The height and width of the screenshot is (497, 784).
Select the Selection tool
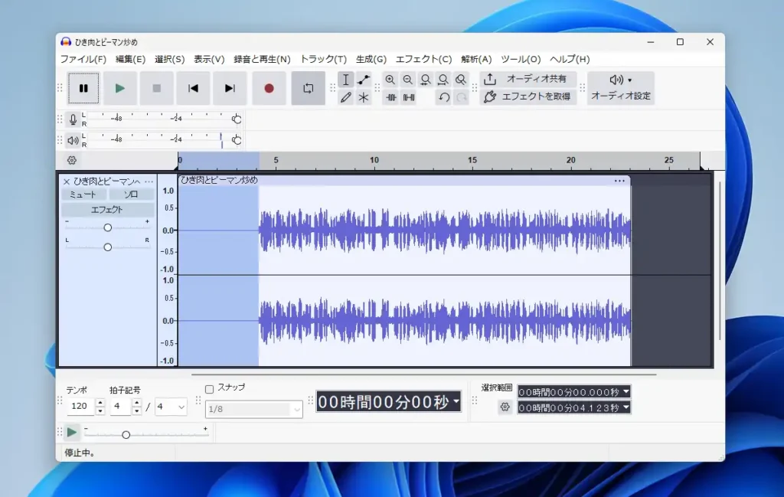[346, 79]
